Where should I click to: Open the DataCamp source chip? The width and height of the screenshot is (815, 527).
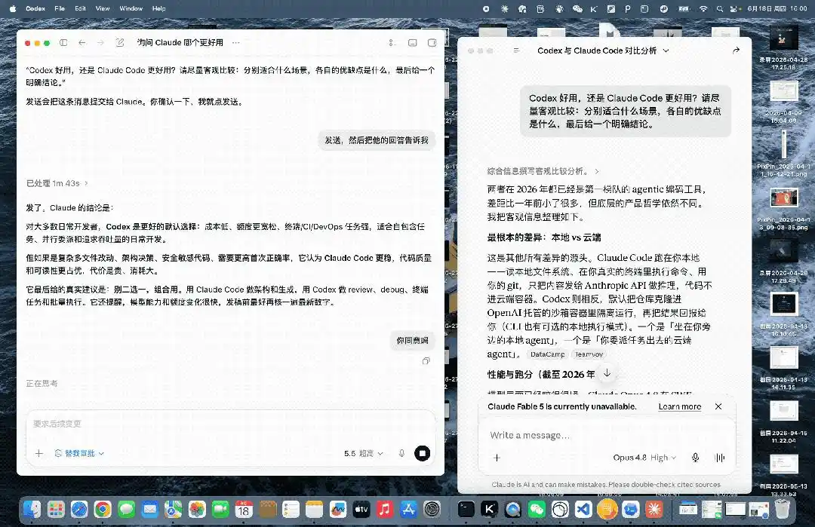[x=547, y=354]
